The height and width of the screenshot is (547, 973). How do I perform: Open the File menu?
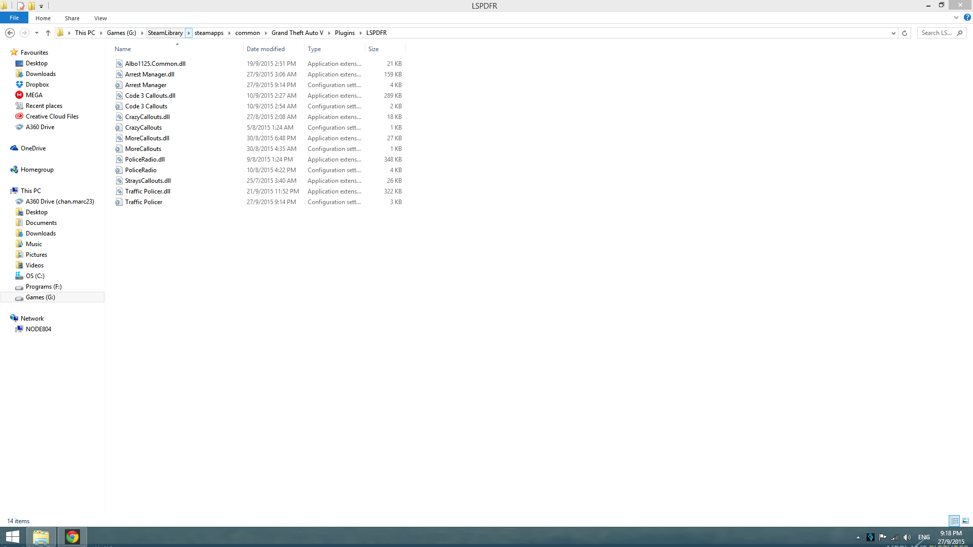pos(14,18)
